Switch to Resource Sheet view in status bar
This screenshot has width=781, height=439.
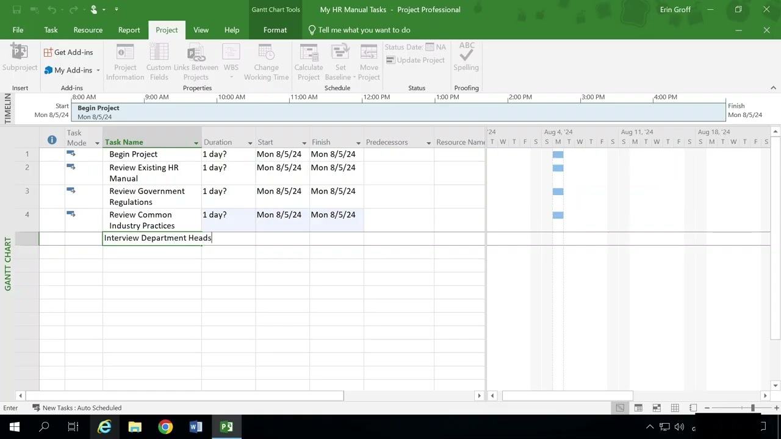click(675, 408)
